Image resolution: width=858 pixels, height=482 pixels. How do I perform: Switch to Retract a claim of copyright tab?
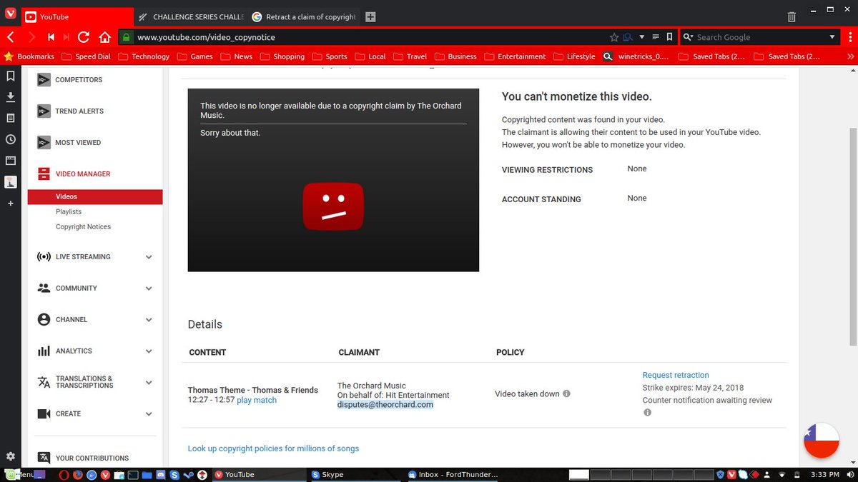[x=304, y=17]
